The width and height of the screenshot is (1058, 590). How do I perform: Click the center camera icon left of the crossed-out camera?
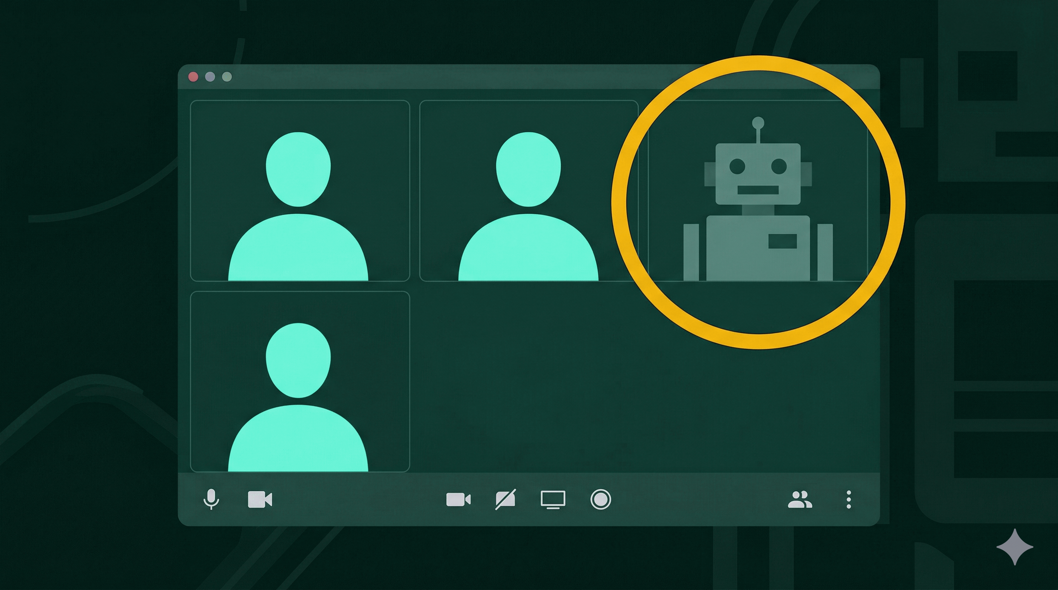click(x=458, y=500)
